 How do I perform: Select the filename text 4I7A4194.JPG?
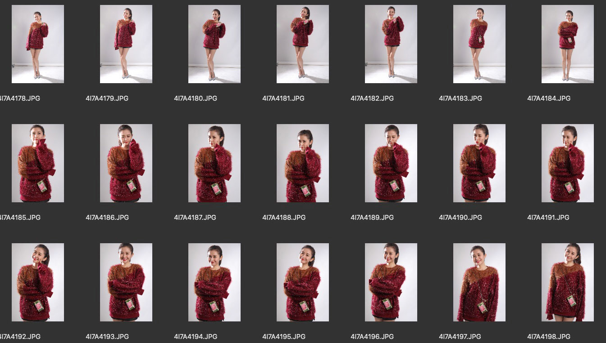[196, 337]
